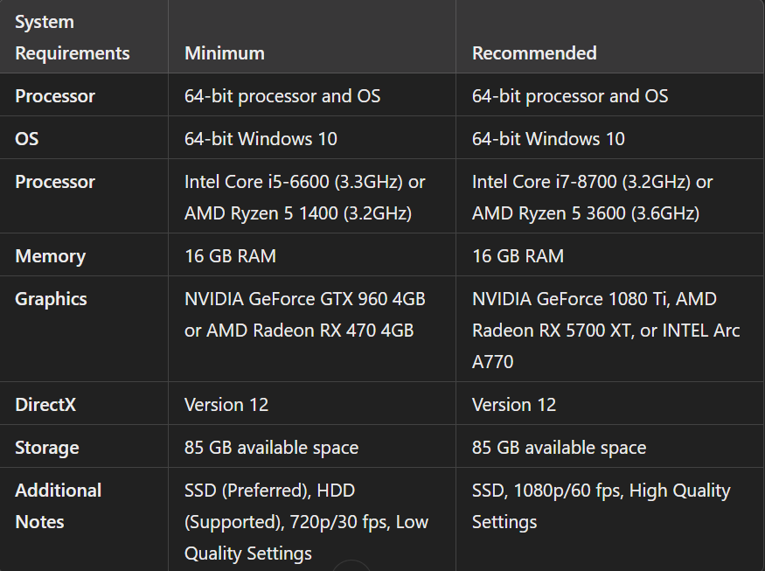Select the minimum "NVIDIA GeForce GTX 960" graphics cell
765x571 pixels.
pyautogui.click(x=304, y=315)
